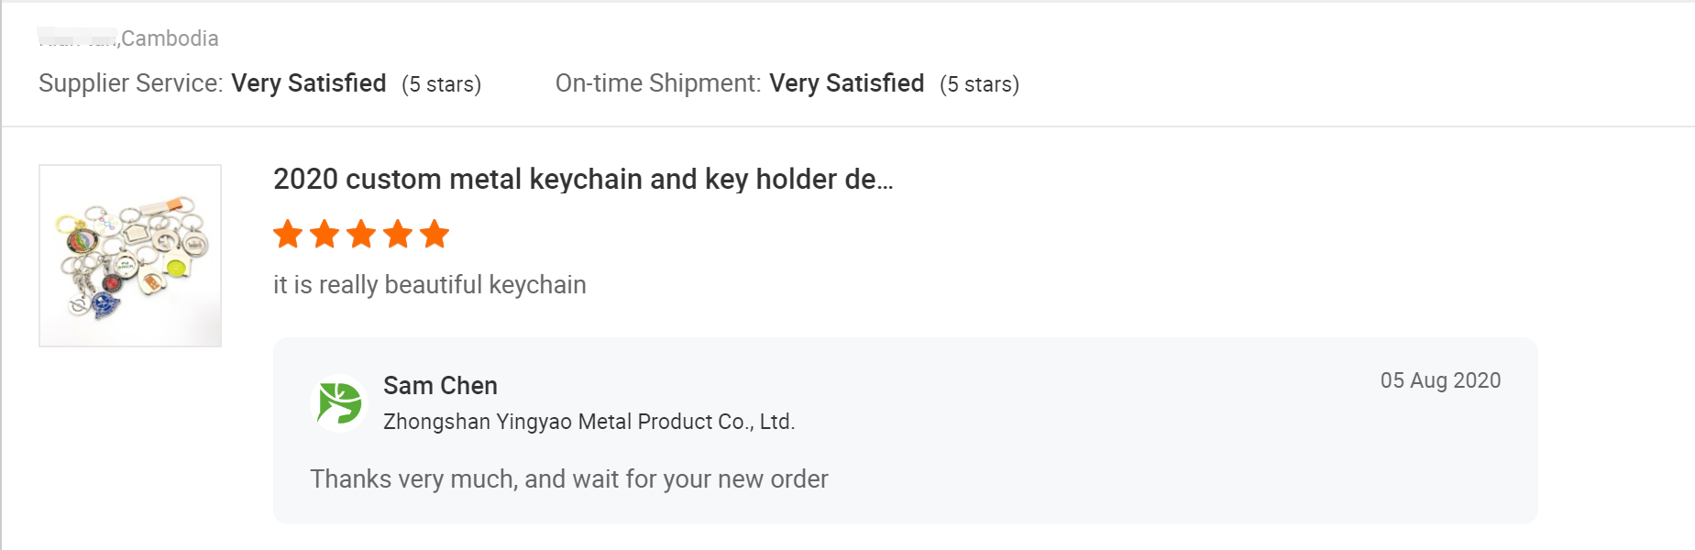
Task: Click the 'On-time Shipment:' label
Action: [658, 83]
